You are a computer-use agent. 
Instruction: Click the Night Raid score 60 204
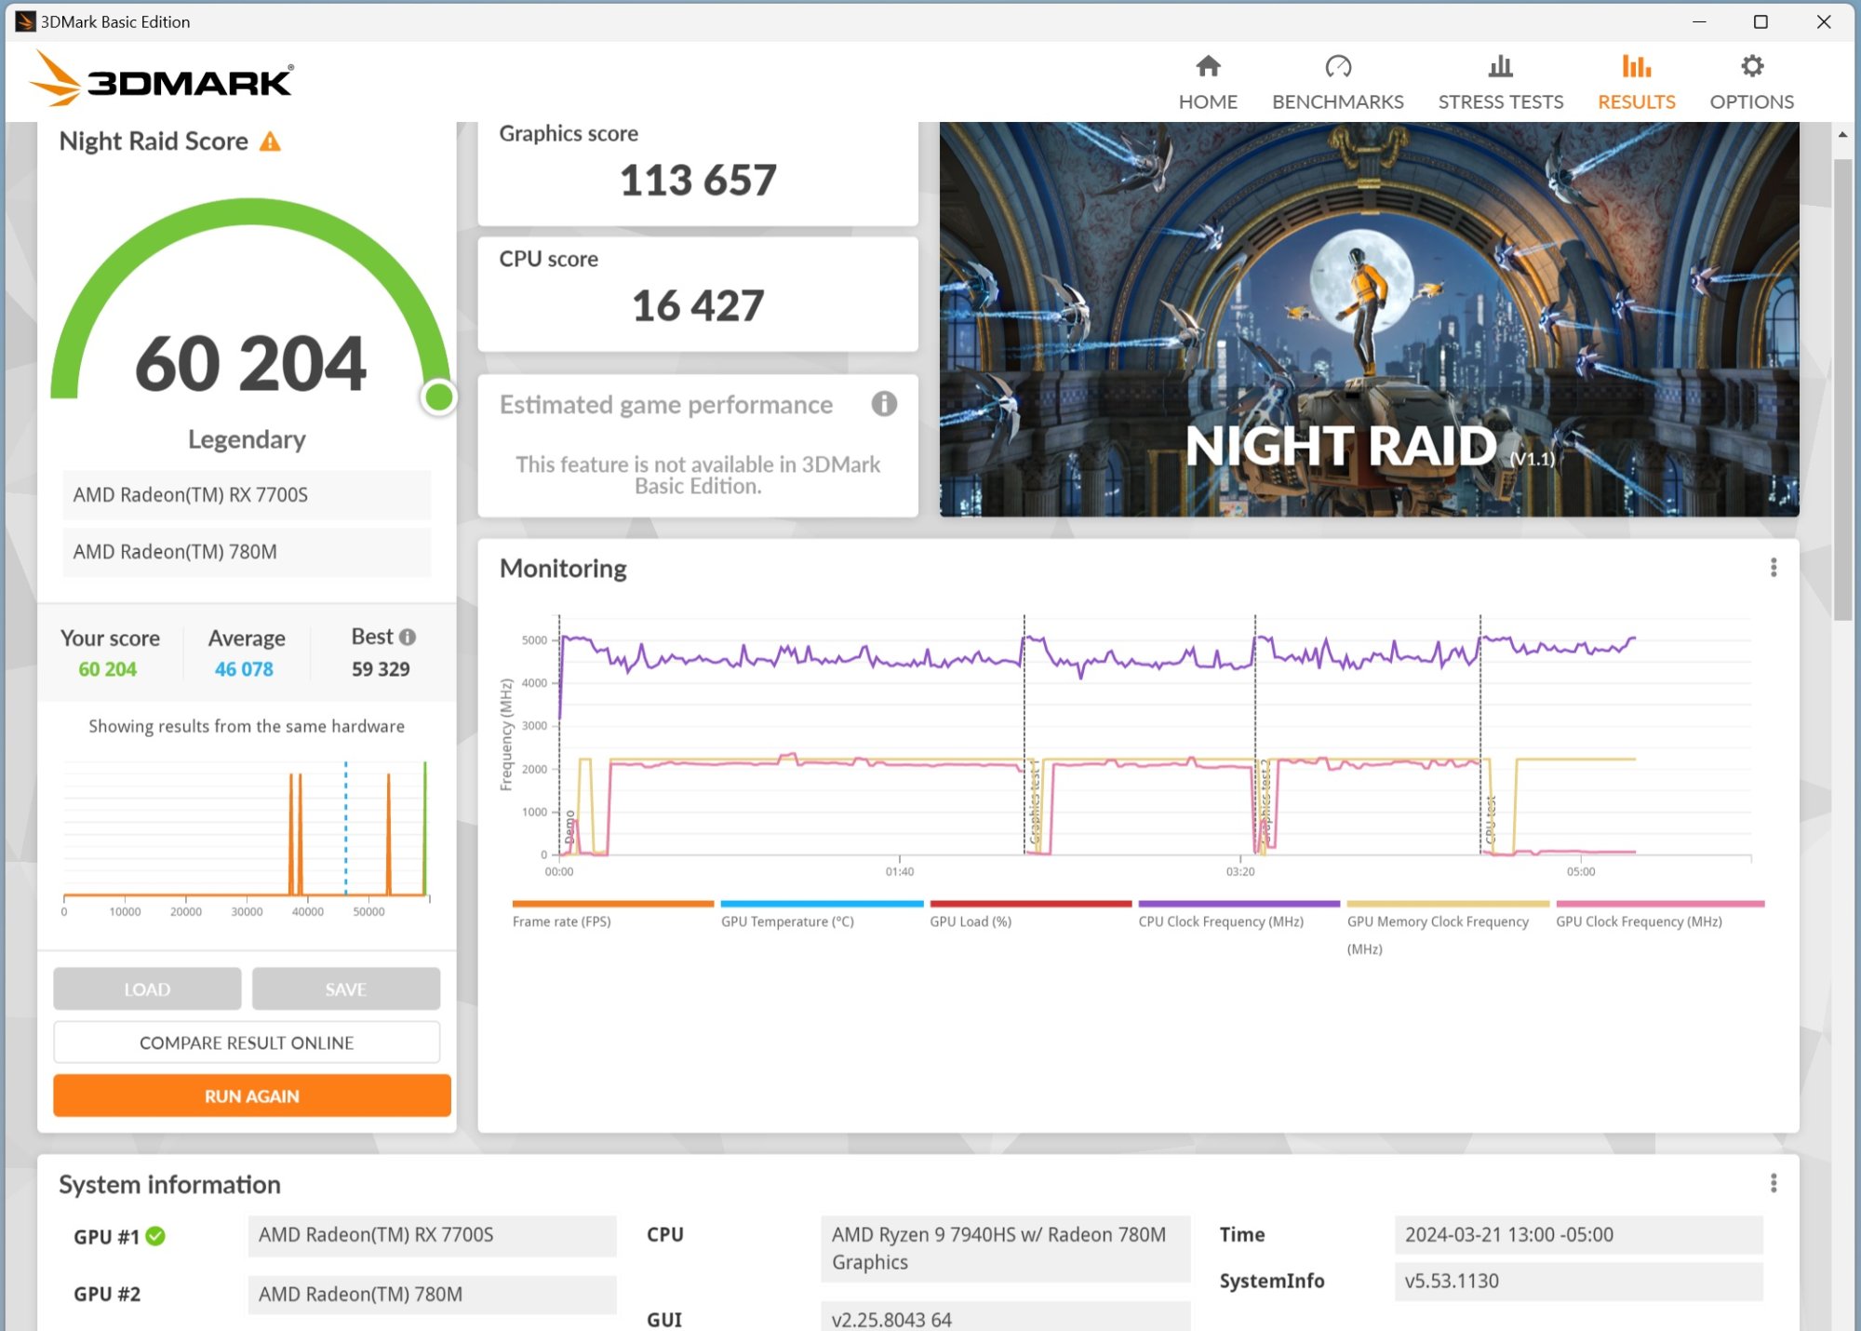(251, 363)
